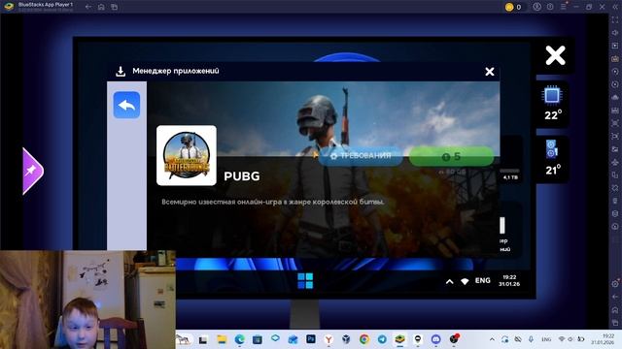Open the BlueStacks settings gear
Viewport: 622px width, 349px height.
coord(615,283)
